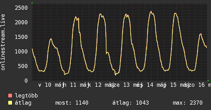This screenshot has height=110, width=211.
Task: Click the 2000 y-axis label
Action: (x=21, y=22)
